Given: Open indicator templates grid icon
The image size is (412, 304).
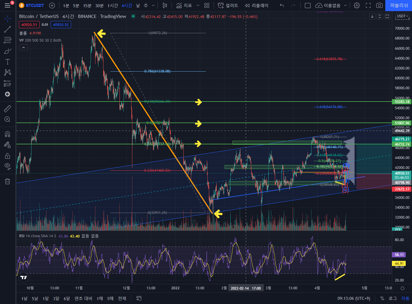Looking at the screenshot, I should click(207, 5).
